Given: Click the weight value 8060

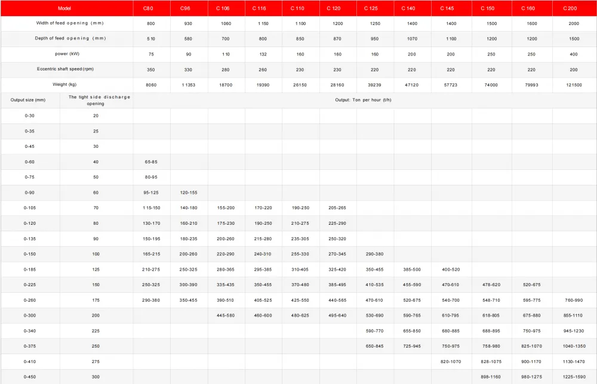Looking at the screenshot, I should tap(151, 85).
